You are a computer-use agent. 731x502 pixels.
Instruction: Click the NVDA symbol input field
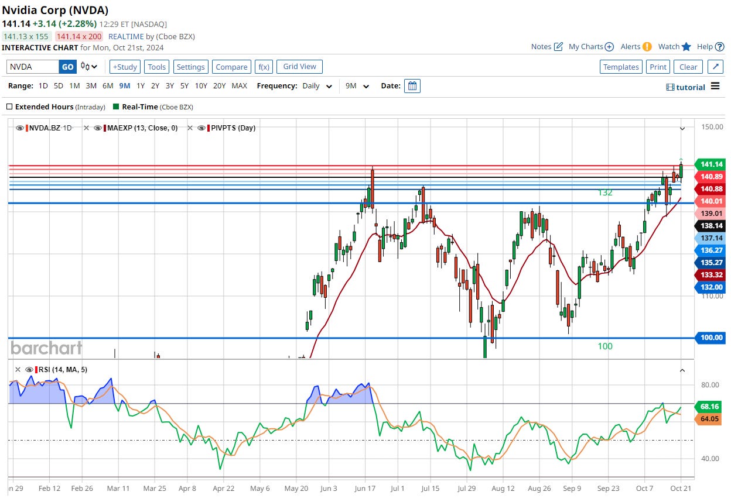(x=33, y=67)
